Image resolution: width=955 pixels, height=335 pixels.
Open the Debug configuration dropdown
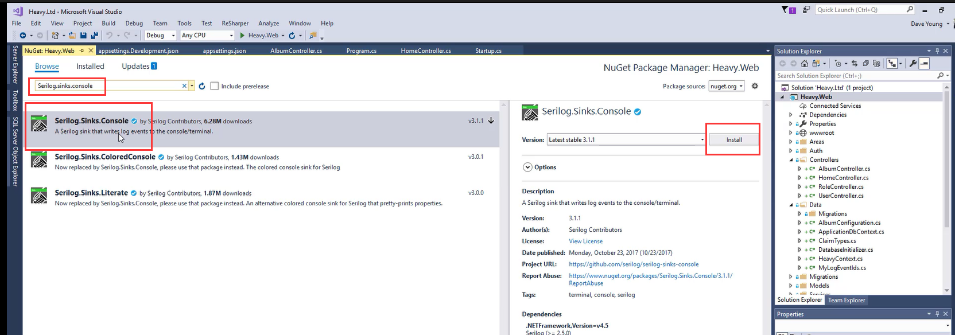tap(160, 36)
